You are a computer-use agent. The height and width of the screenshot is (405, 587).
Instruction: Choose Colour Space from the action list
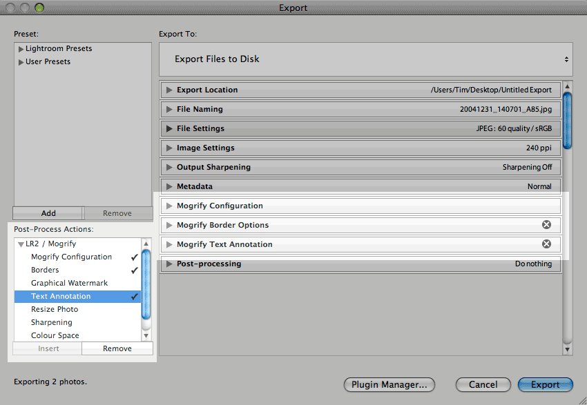(x=55, y=335)
